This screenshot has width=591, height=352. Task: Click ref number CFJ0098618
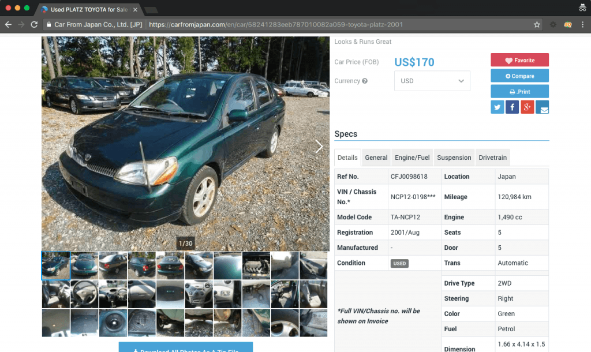coord(409,177)
